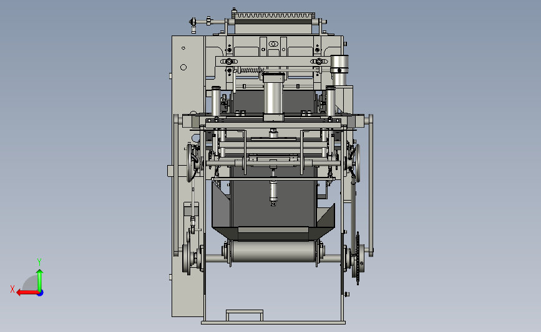541x332 pixels.
Task: Select the tall left side panel plate
Action: pyautogui.click(x=187, y=176)
